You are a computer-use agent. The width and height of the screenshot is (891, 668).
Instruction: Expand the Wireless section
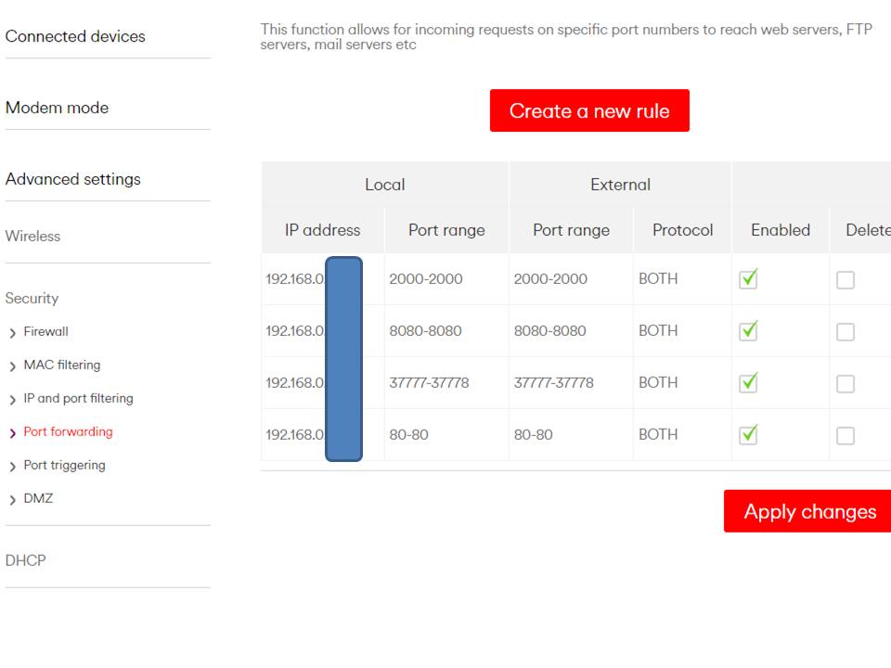pyautogui.click(x=32, y=236)
